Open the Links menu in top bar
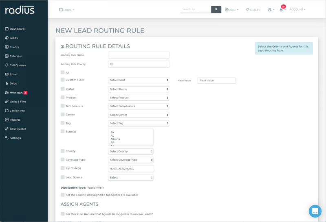 coord(67,10)
